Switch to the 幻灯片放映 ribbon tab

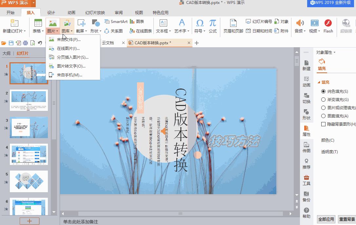coord(95,12)
